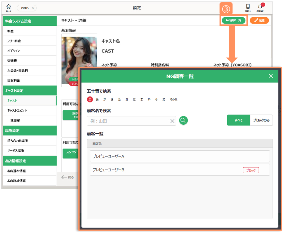Select the プレビューユーザーA customer row
The image size is (283, 232).
click(180, 157)
